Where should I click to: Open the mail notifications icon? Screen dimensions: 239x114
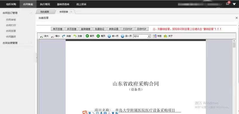(x=228, y=4)
